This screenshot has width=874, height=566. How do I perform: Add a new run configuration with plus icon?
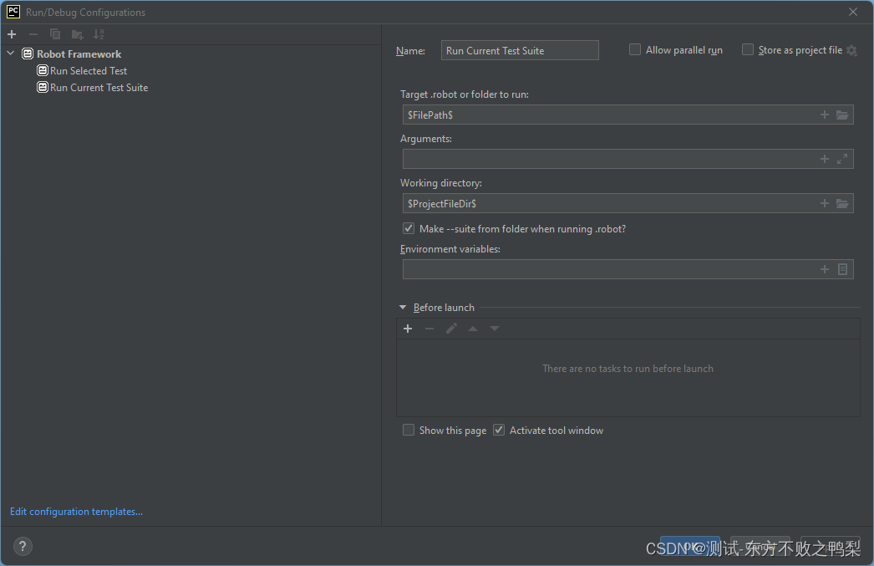click(12, 34)
